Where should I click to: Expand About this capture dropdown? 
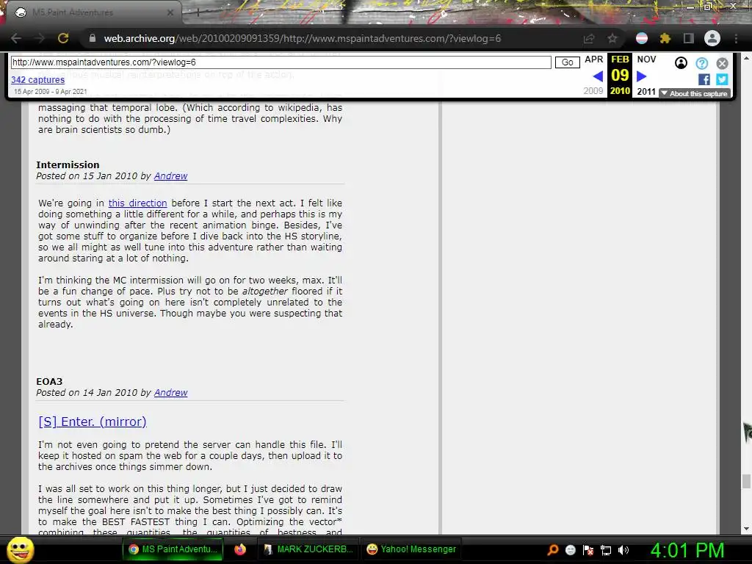695,93
